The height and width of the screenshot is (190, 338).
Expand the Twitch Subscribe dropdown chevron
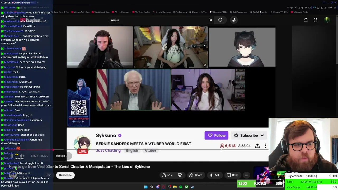(x=262, y=135)
